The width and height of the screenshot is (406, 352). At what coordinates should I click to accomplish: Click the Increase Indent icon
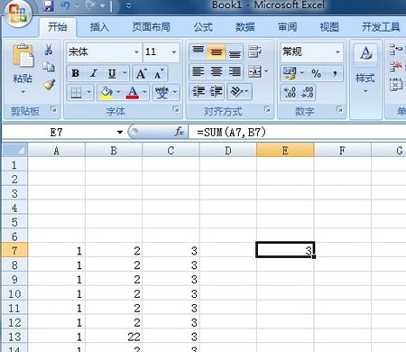click(217, 91)
